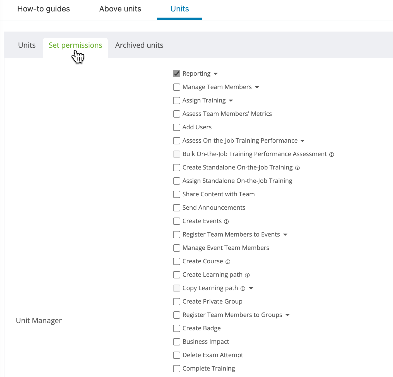Tick the Share Content with Team checkbox
393x377 pixels.
click(x=177, y=194)
